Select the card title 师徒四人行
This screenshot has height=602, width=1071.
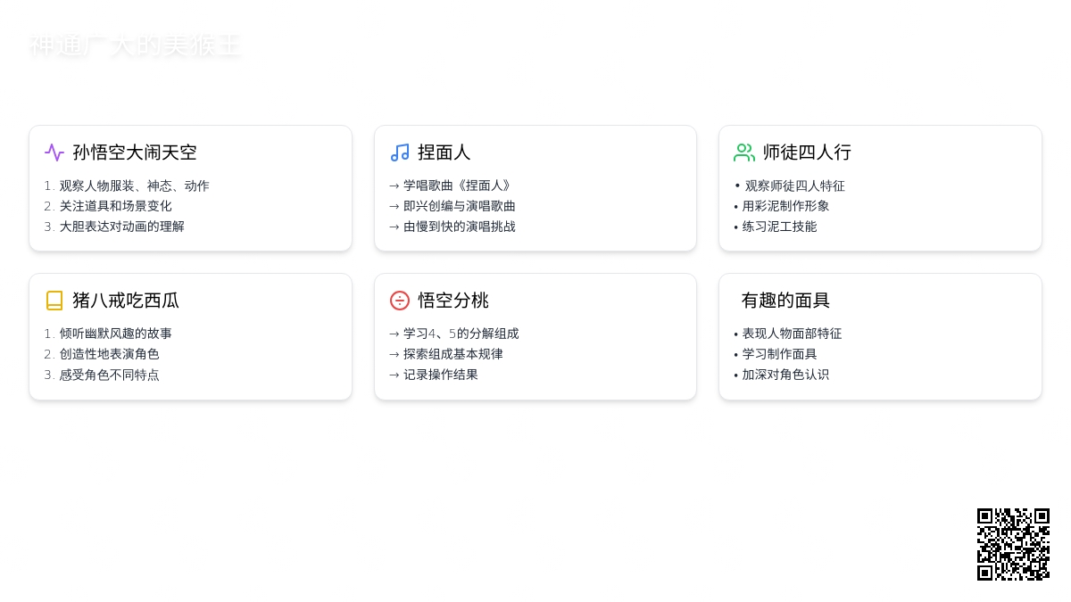[x=807, y=153]
